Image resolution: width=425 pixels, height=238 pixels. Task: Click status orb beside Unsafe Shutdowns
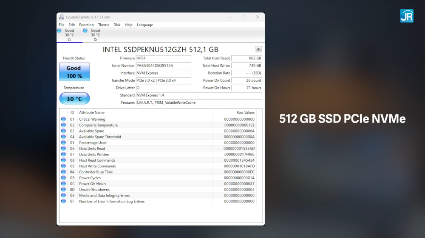pos(63,190)
